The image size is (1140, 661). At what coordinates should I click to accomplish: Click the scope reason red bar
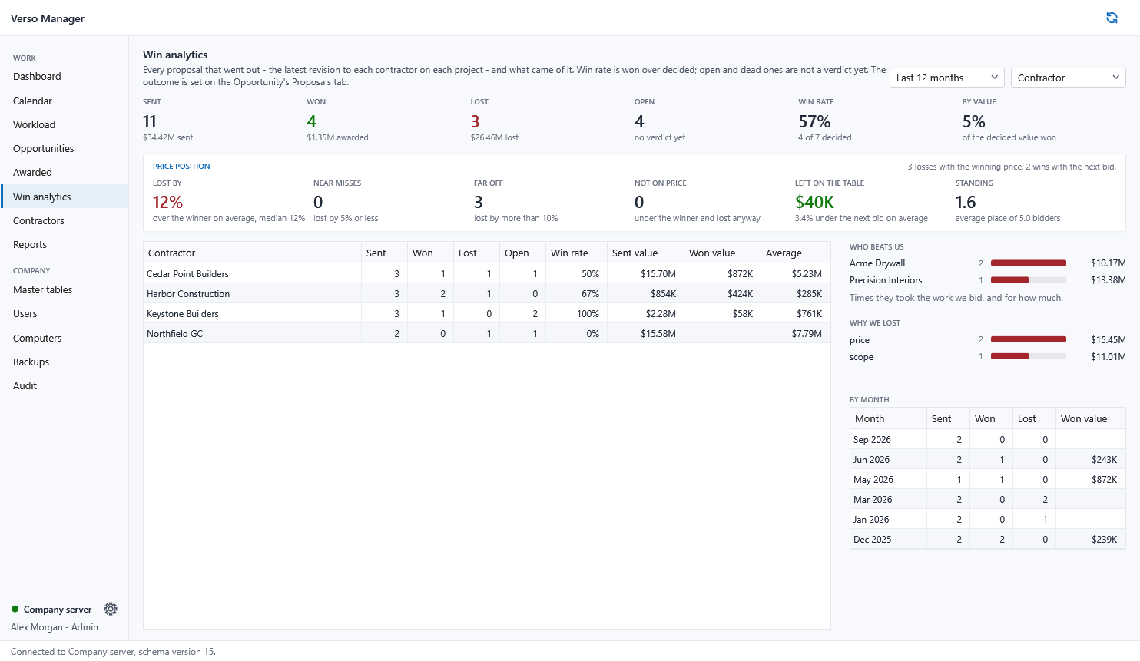point(1009,356)
